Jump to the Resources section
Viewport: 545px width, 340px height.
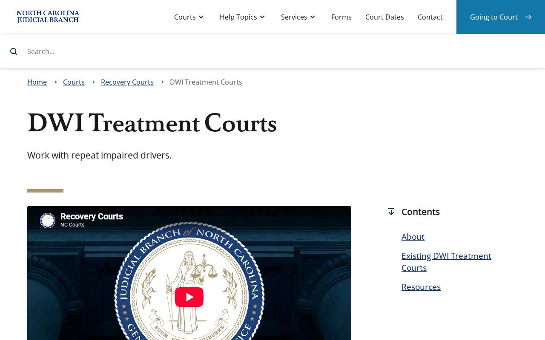tap(421, 287)
